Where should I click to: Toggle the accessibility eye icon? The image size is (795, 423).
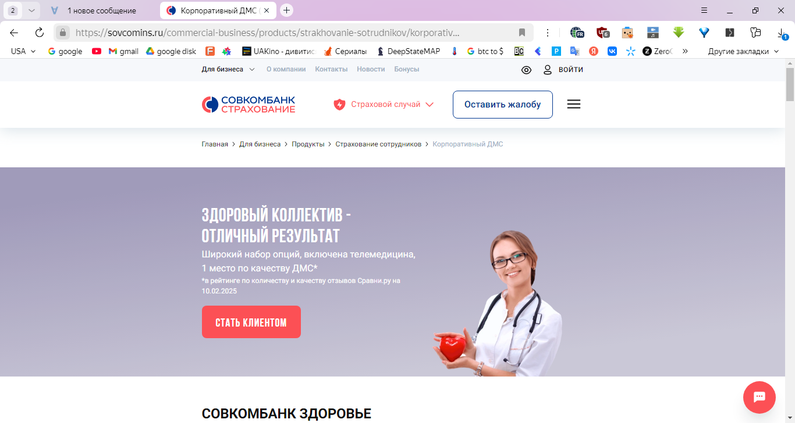(526, 70)
